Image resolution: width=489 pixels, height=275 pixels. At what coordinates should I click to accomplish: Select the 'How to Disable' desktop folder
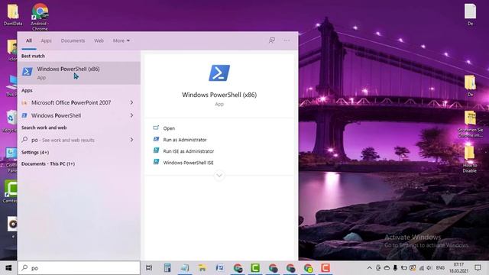[470, 159]
